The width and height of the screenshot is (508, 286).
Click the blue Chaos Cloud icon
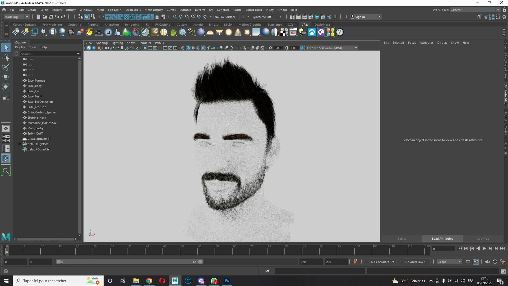click(312, 32)
